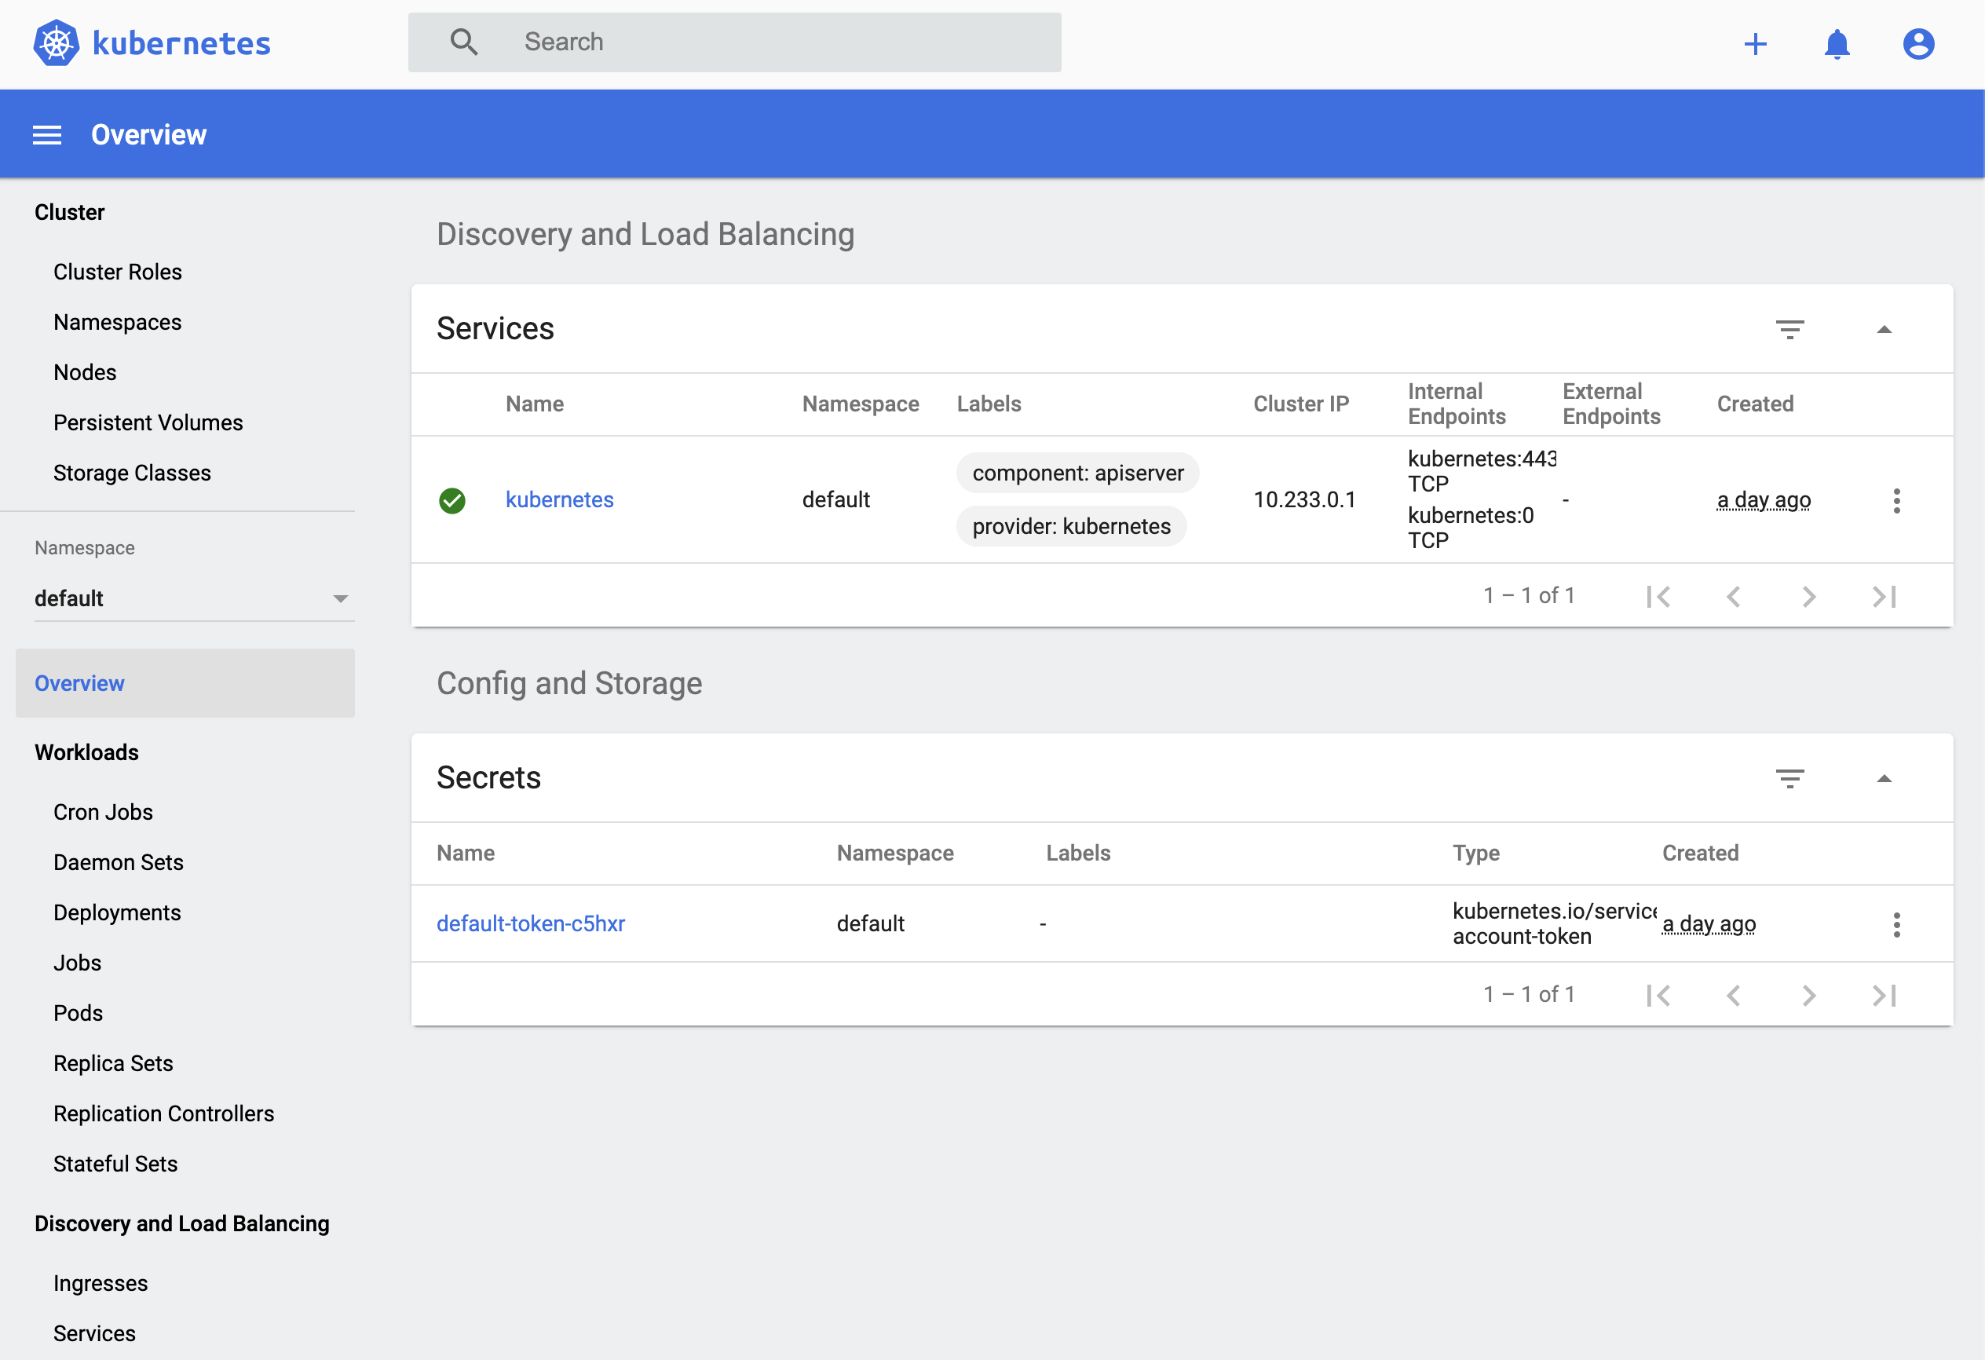Click the kubernetes.io/service-account-token type text
Viewport: 1985px width, 1360px height.
[x=1555, y=923]
